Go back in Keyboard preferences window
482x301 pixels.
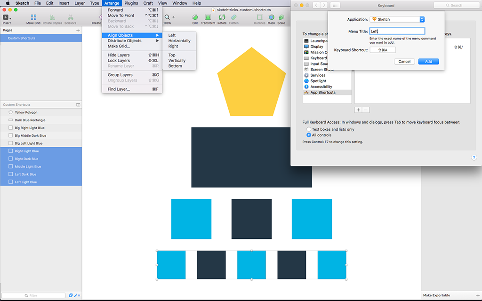tap(316, 5)
